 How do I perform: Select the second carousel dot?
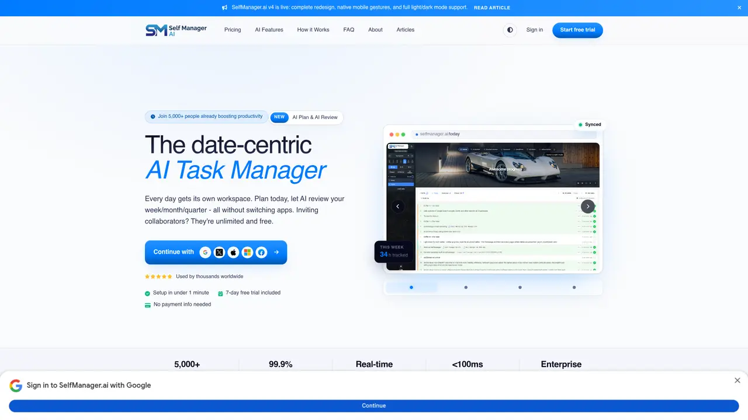pos(466,287)
